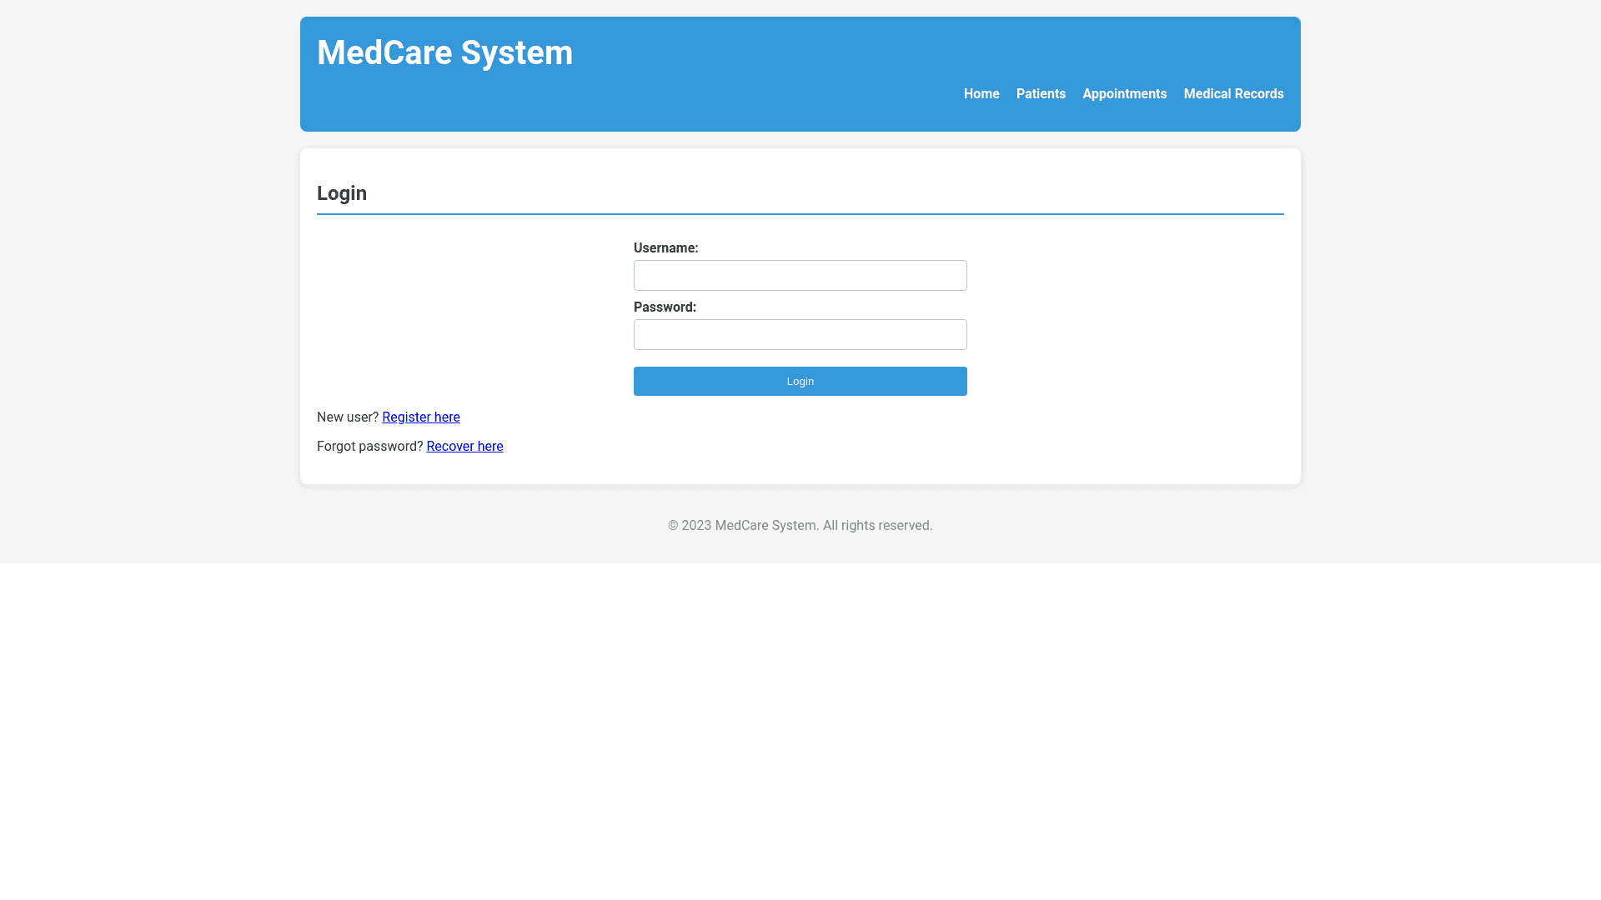This screenshot has height=900, width=1601.
Task: Open the Recover here link
Action: 464,447
